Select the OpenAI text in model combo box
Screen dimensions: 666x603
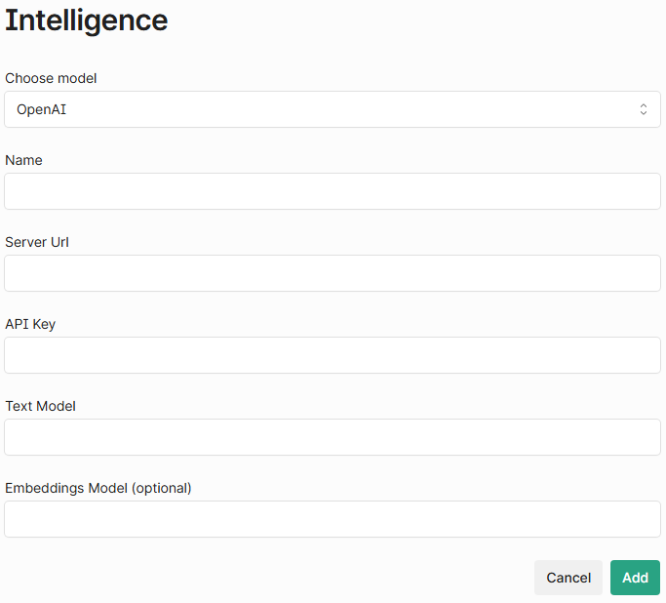coord(41,109)
